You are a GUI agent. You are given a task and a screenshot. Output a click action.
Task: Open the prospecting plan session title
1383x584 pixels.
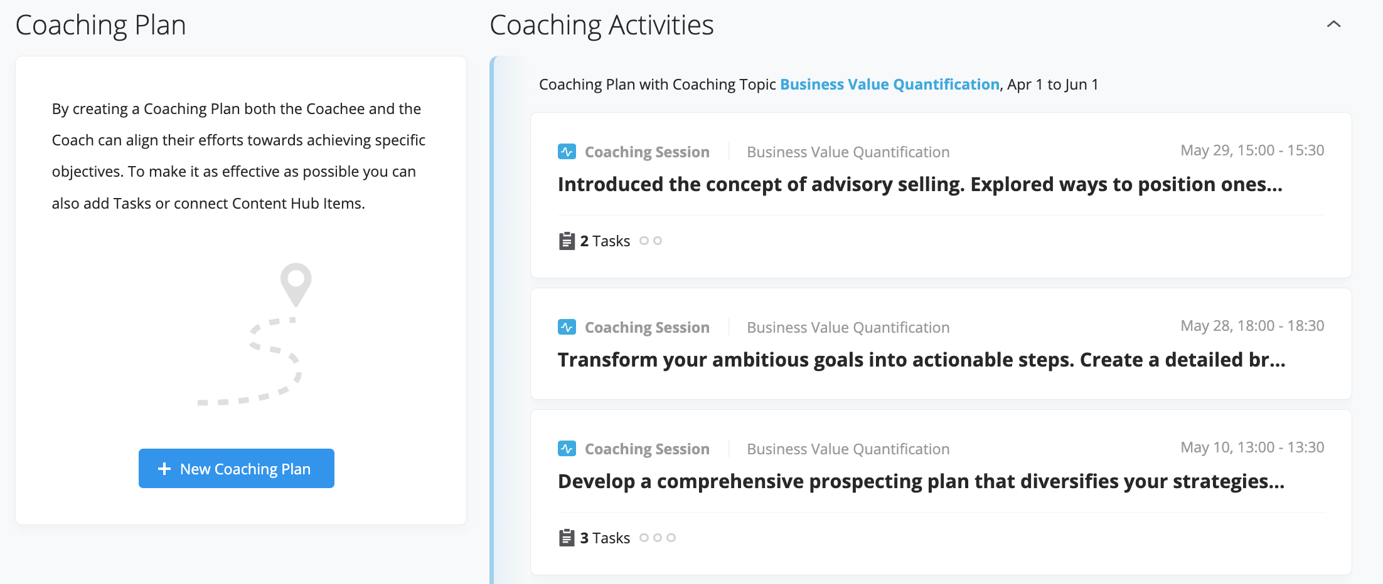pyautogui.click(x=921, y=481)
